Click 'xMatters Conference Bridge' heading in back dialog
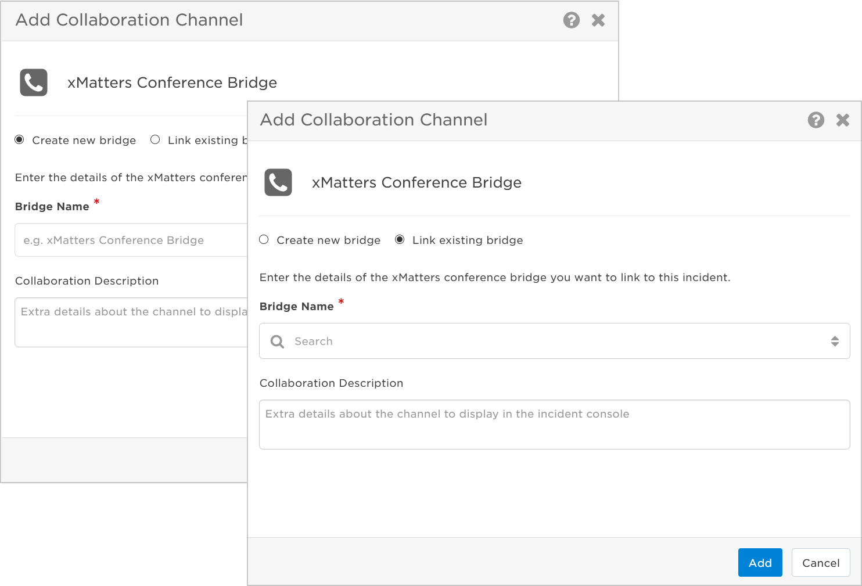This screenshot has width=862, height=586. [172, 82]
